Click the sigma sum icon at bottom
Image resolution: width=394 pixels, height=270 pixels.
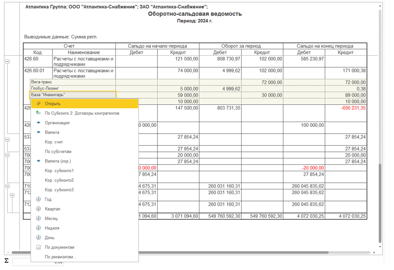pyautogui.click(x=6, y=261)
